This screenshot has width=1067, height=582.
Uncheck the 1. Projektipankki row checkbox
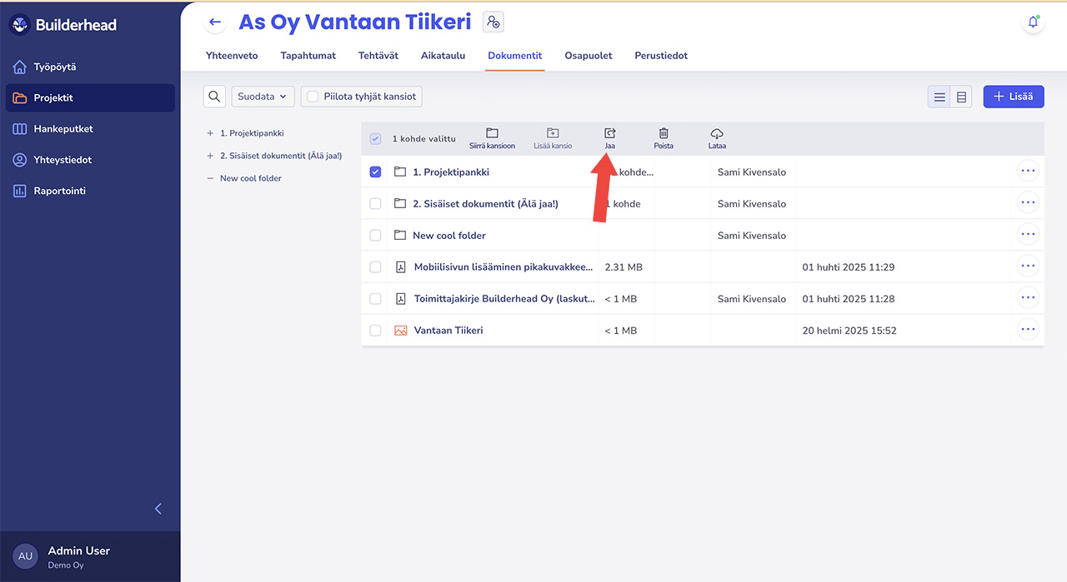coord(375,172)
